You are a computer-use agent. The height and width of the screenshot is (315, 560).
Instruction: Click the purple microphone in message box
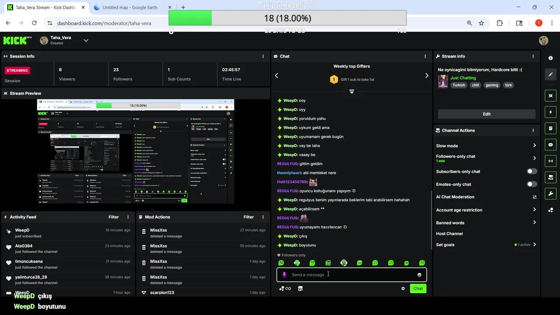[x=284, y=275]
